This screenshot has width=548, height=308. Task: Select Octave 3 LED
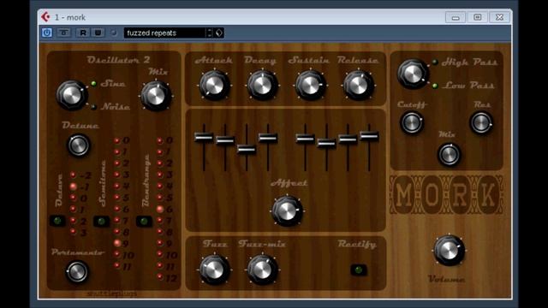pos(73,232)
